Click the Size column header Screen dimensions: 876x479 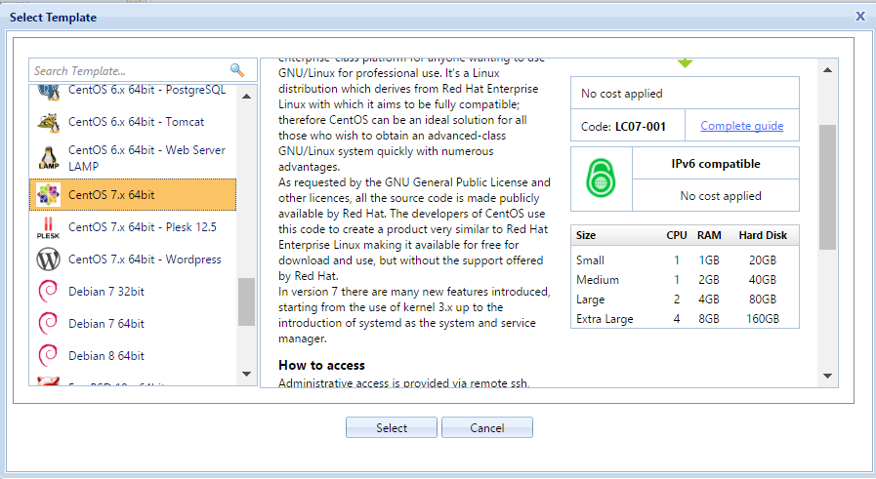pyautogui.click(x=586, y=235)
